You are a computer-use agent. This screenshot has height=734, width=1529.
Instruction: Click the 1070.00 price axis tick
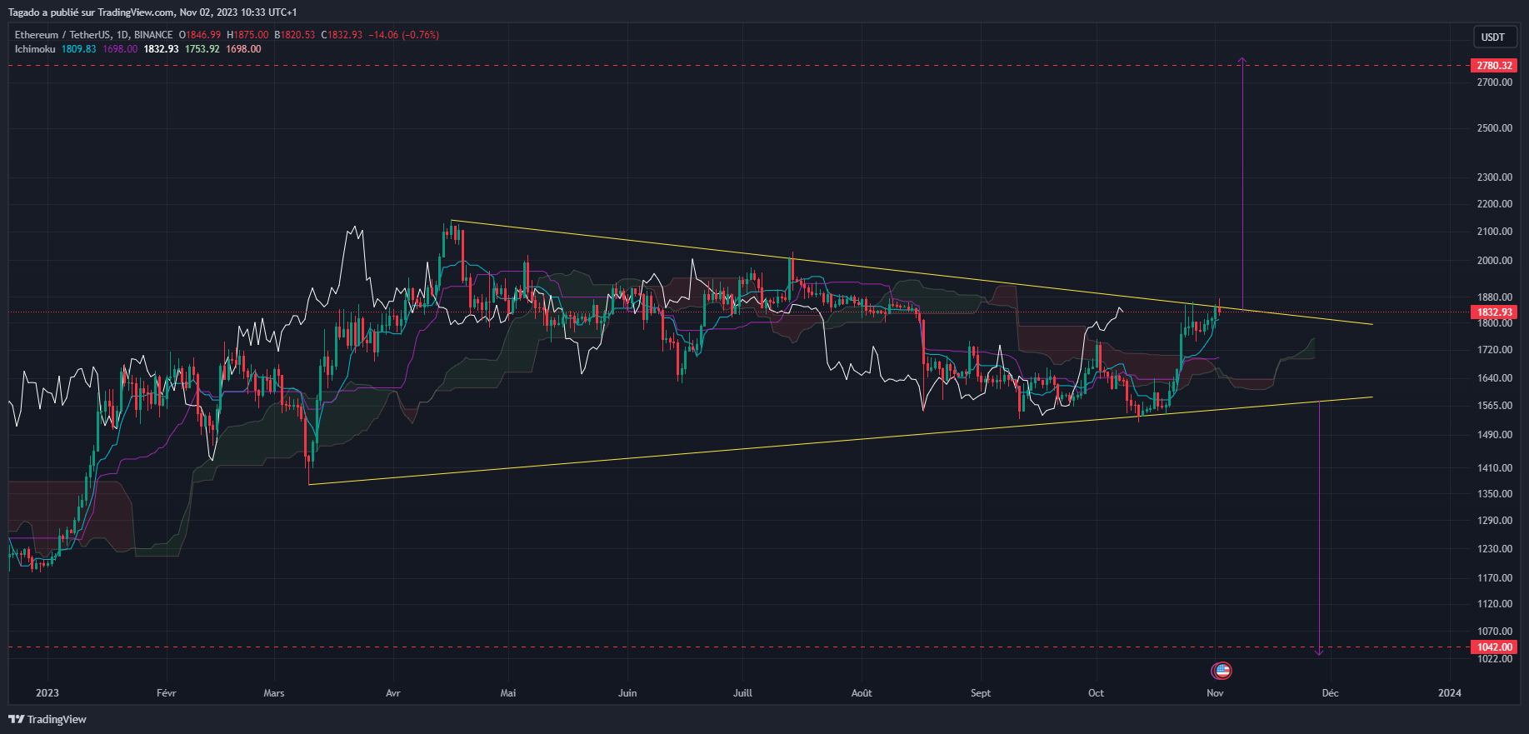tap(1495, 632)
